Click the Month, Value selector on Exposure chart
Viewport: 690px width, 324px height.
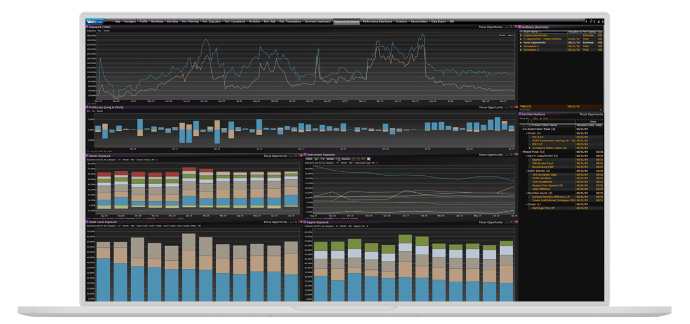(506, 35)
